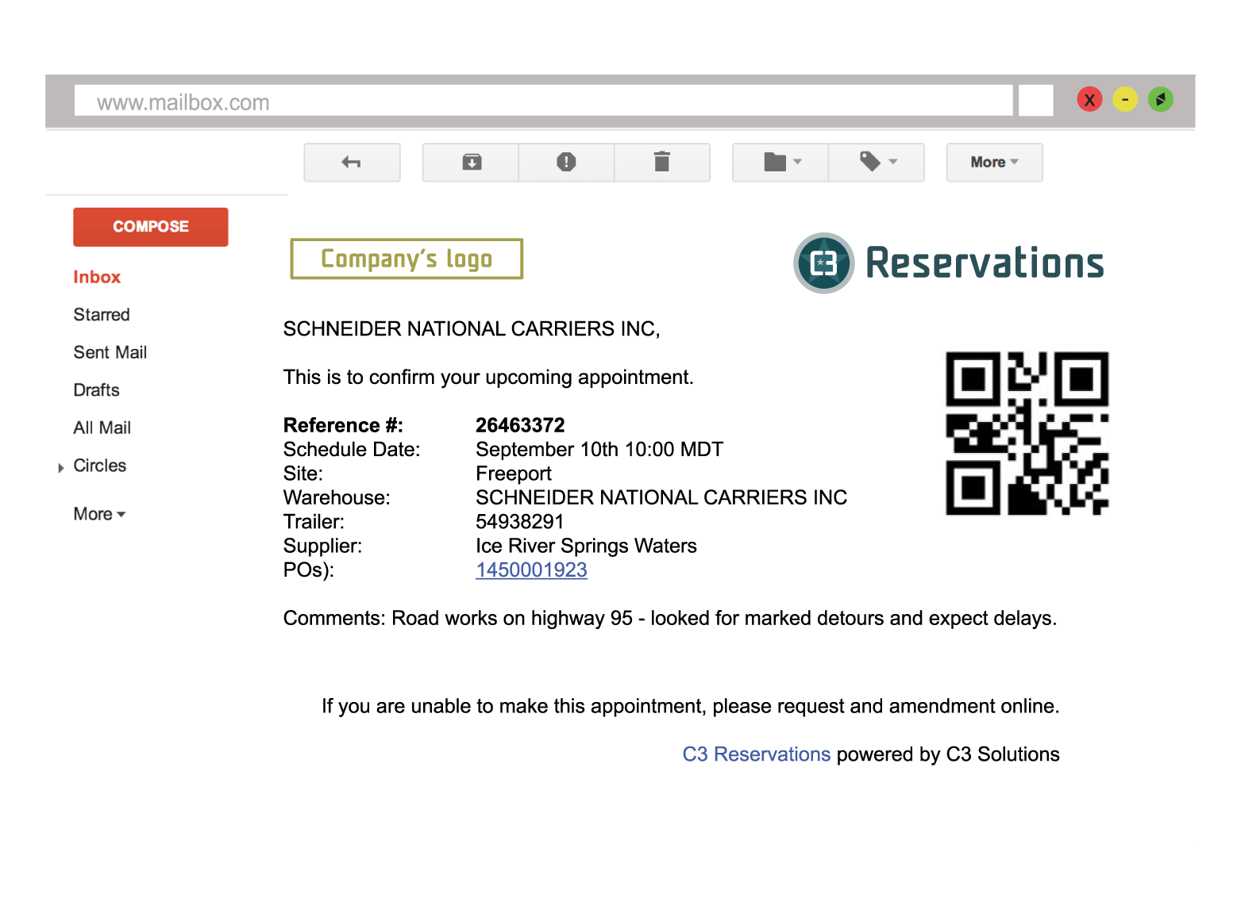Click the Company's logo placeholder
Screen dimensions: 1241x917
click(407, 259)
